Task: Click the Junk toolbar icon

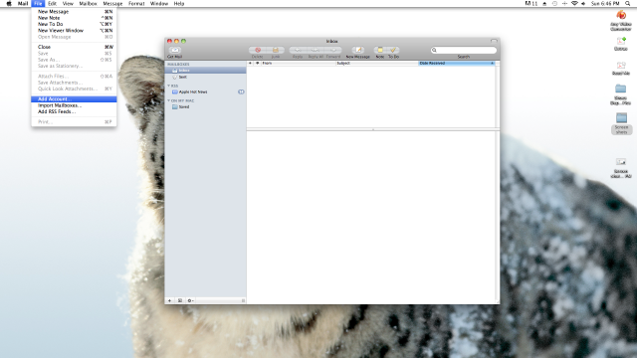Action: click(x=276, y=50)
